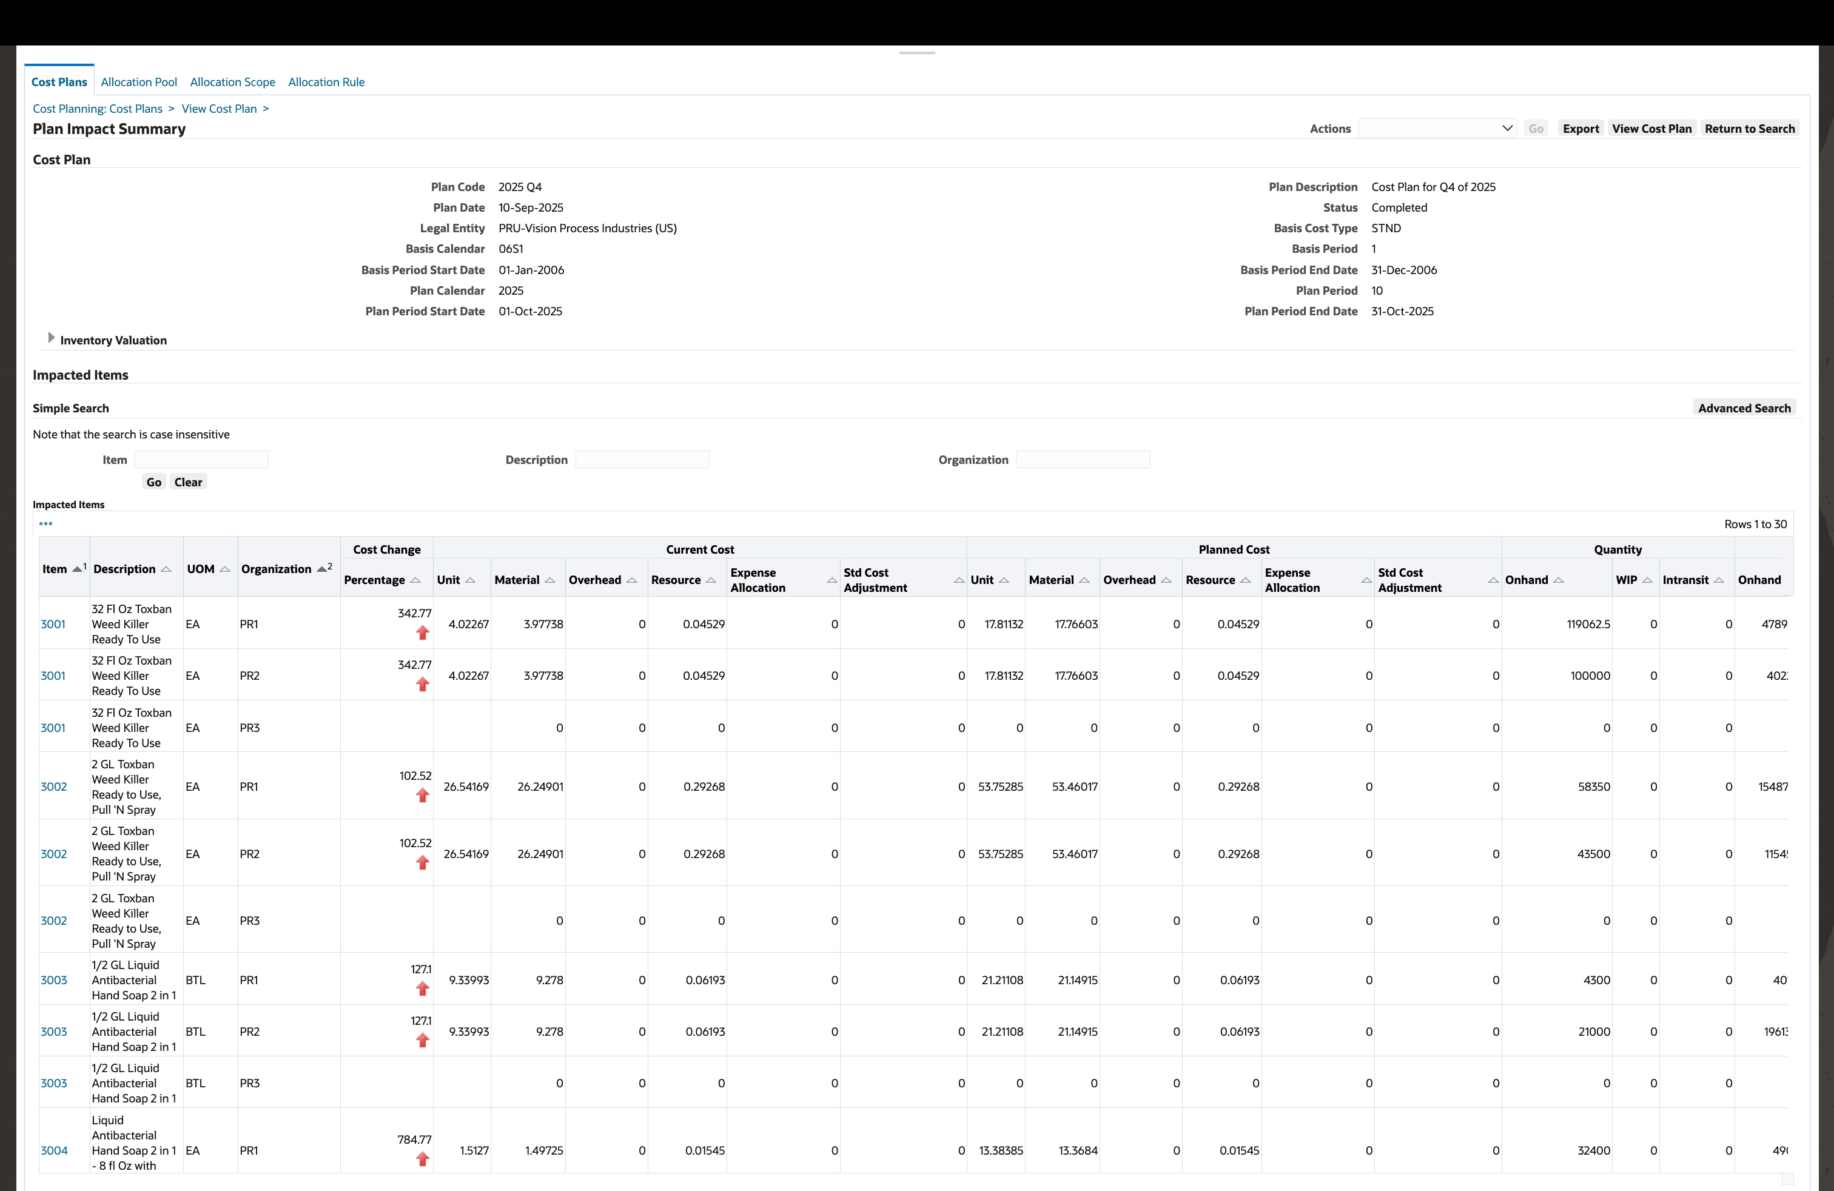The image size is (1834, 1191).
Task: Open item 3002 link for PR1
Action: point(53,787)
